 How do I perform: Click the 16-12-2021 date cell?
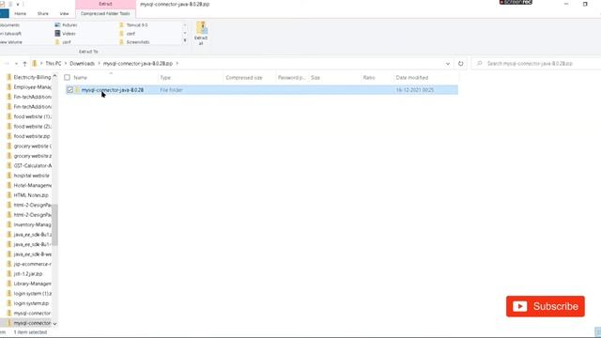tap(415, 90)
